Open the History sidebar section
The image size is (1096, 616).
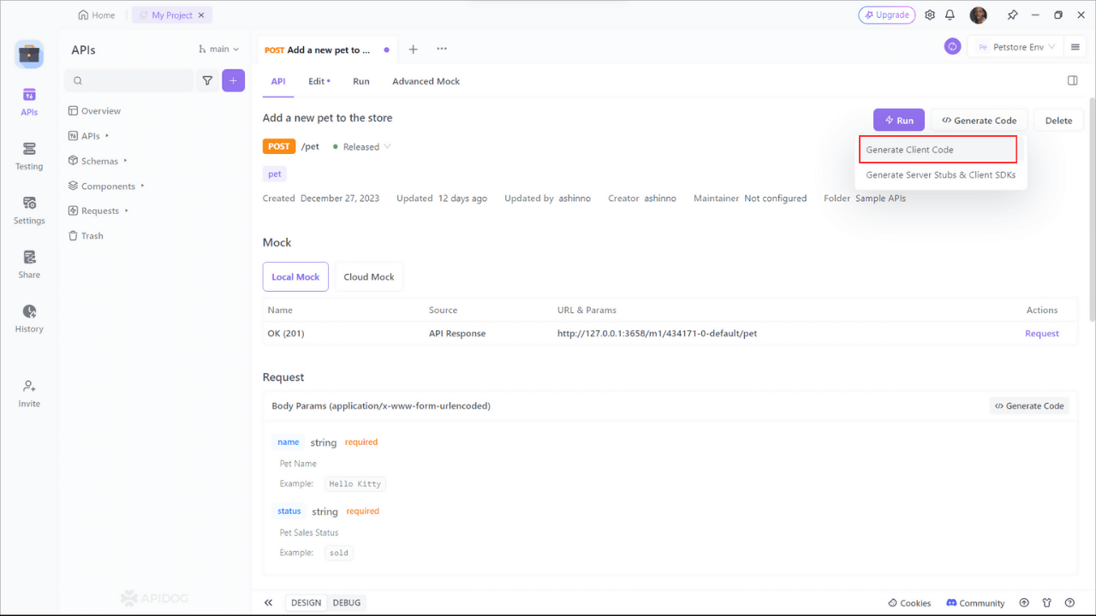(29, 317)
